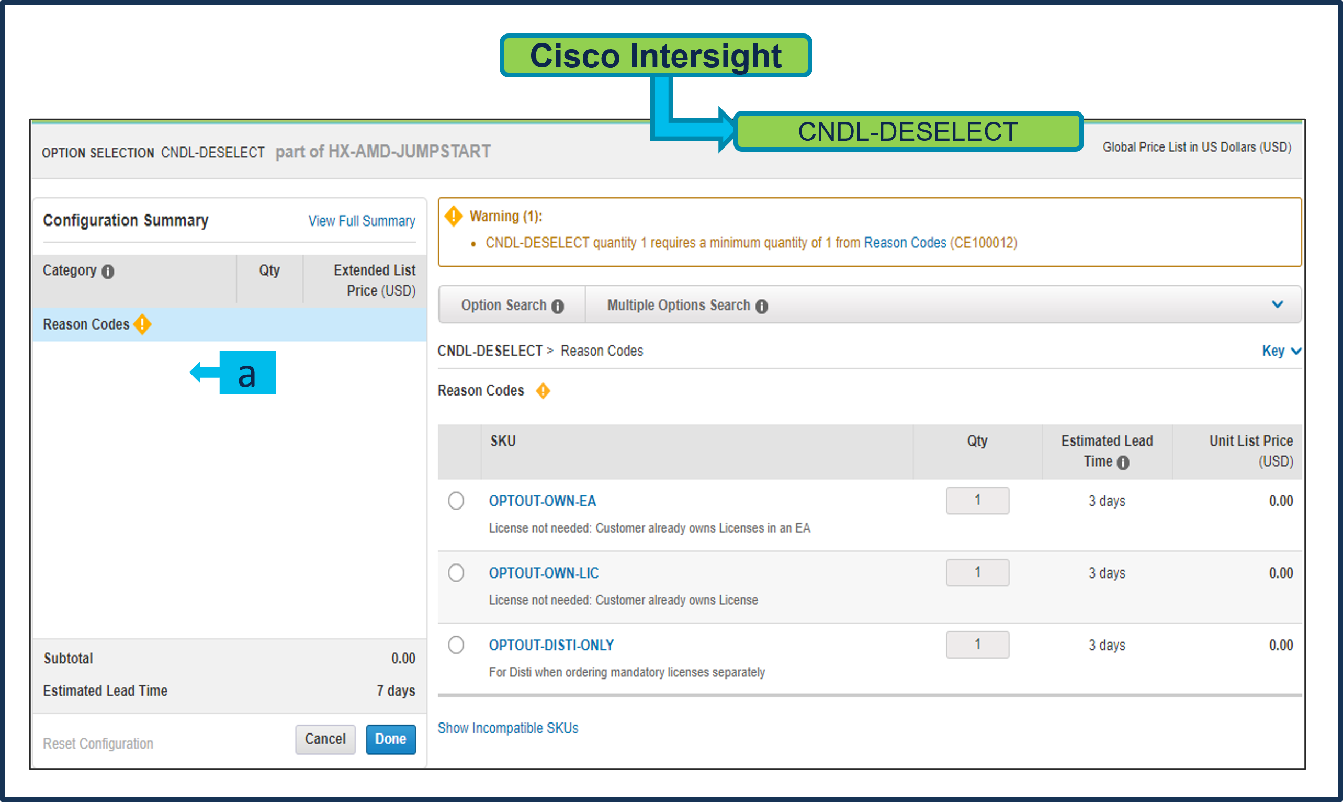Click the warning diamond in Configuration Summary row
The image size is (1343, 802).
[x=142, y=324]
